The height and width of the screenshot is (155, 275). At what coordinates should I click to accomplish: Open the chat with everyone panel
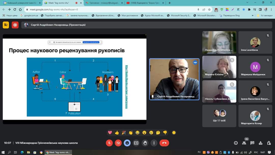[x=252, y=143]
